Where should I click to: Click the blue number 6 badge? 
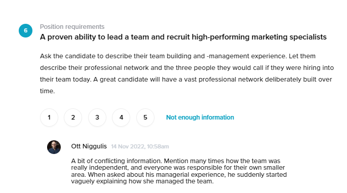click(25, 30)
